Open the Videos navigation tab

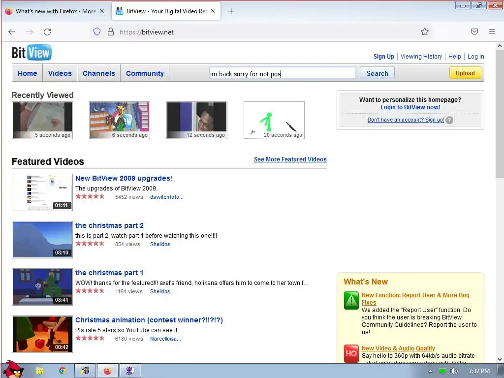click(x=60, y=73)
